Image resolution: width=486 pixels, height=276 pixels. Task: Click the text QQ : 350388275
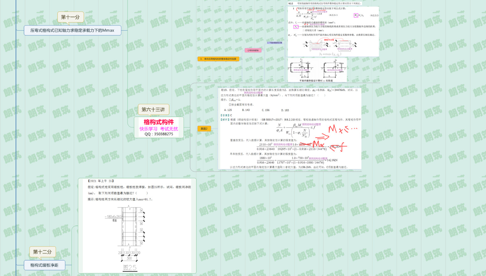(159, 134)
